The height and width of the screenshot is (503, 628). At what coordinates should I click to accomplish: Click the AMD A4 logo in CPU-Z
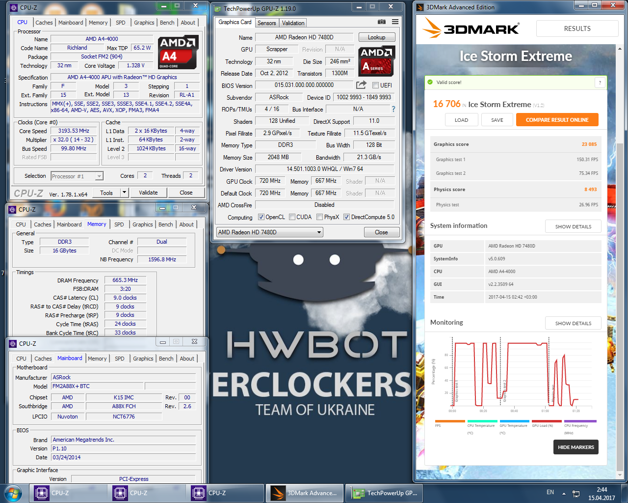tap(178, 52)
